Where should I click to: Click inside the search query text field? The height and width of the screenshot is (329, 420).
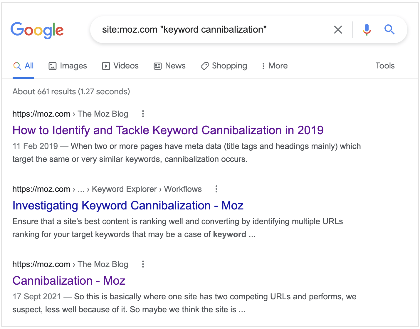(211, 30)
